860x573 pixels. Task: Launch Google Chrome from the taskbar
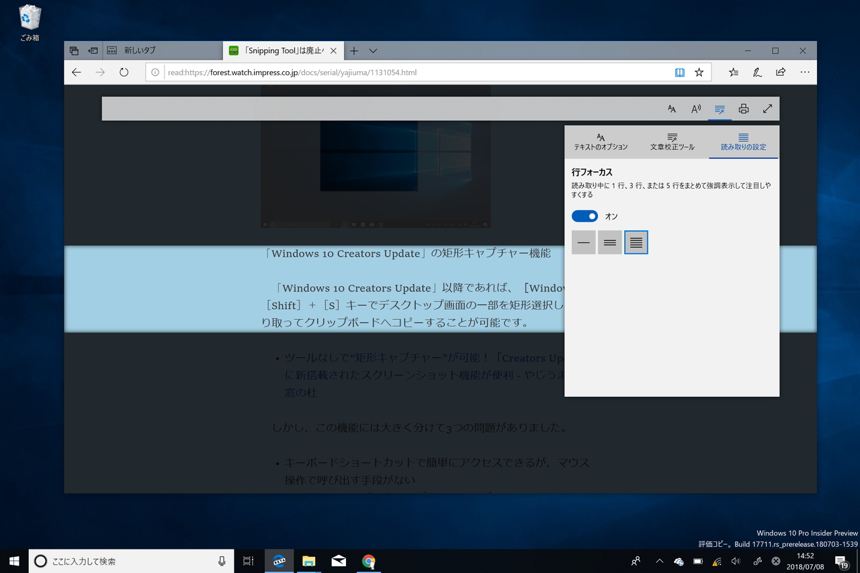tap(369, 561)
